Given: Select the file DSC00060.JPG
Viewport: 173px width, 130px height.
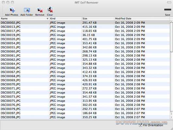Looking at the screenshot, I should [85, 51].
